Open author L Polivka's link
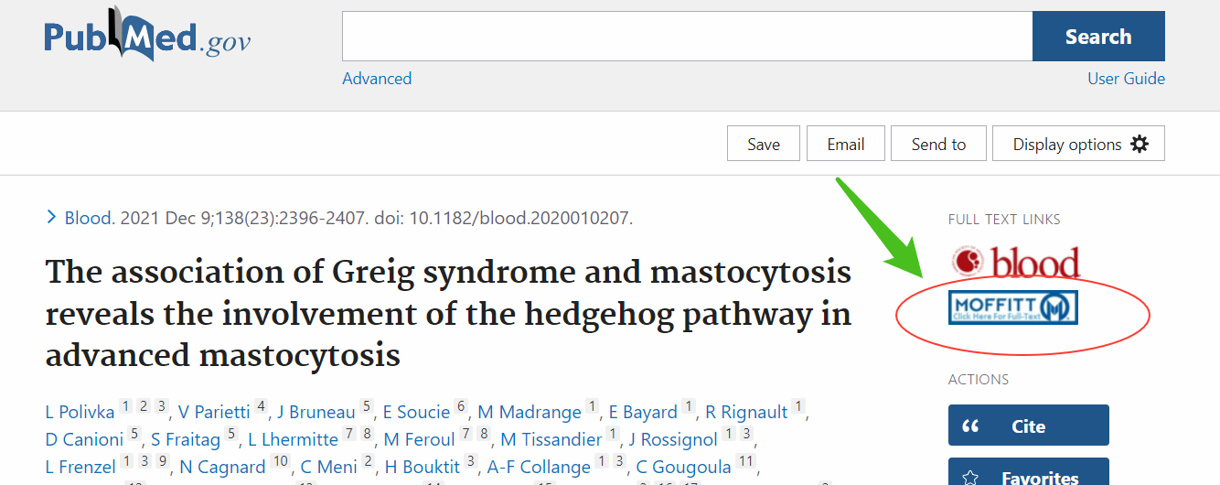Viewport: 1220px width, 485px height. tap(80, 413)
